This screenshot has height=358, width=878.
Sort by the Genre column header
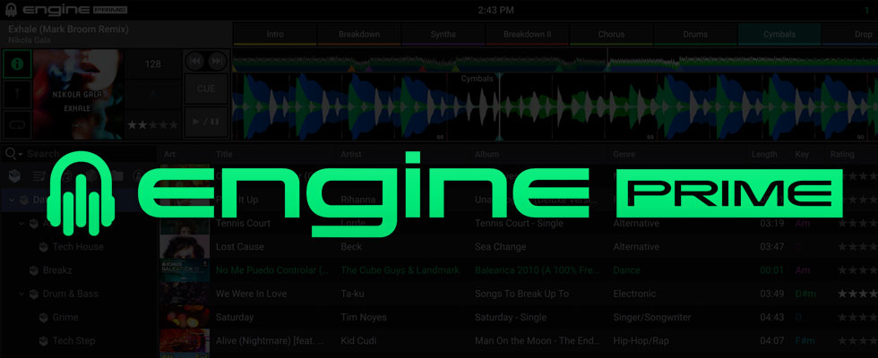pyautogui.click(x=624, y=154)
